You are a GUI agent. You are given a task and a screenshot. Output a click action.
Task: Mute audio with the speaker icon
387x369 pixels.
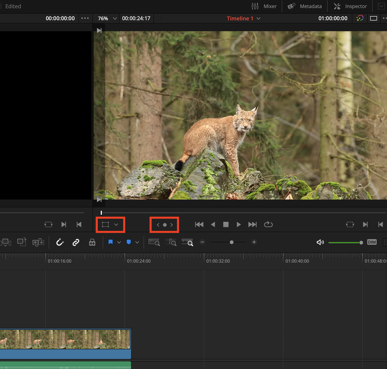[x=320, y=242]
